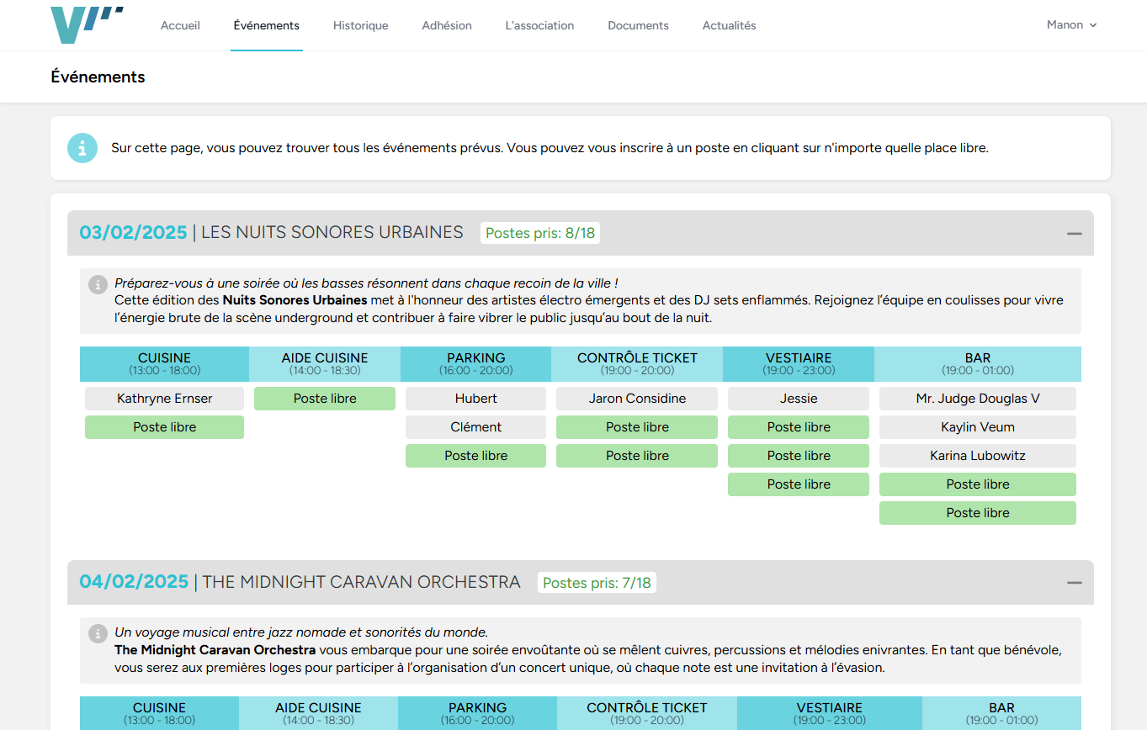Collapse the 03/02/2025 event panel

(x=1074, y=233)
